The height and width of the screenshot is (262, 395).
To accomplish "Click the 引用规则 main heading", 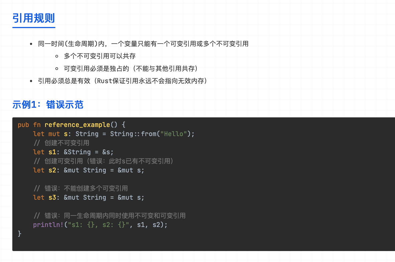I will click(34, 18).
